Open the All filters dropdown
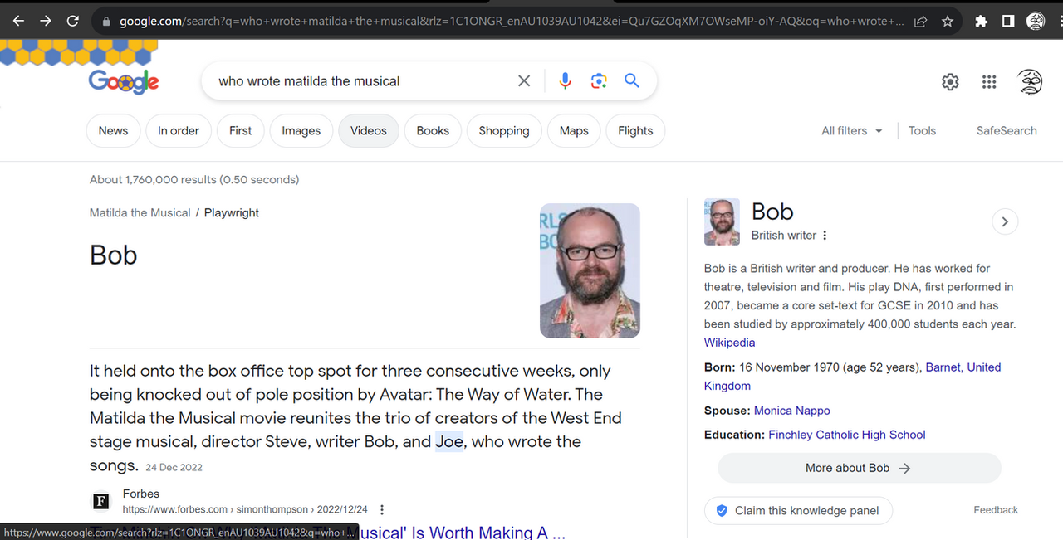 852,131
